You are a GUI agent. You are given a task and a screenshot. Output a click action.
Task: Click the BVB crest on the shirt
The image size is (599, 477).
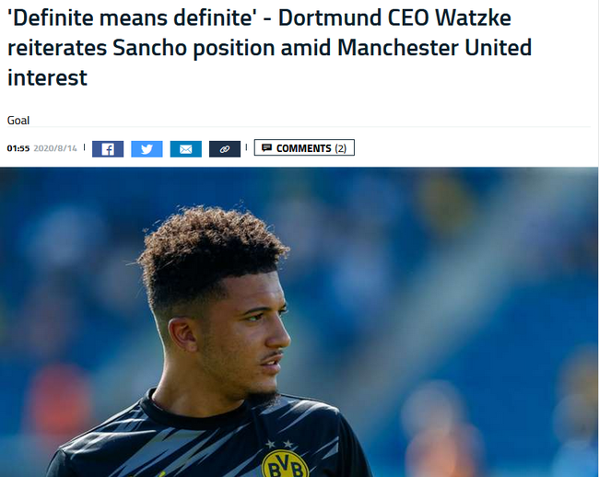point(285,464)
